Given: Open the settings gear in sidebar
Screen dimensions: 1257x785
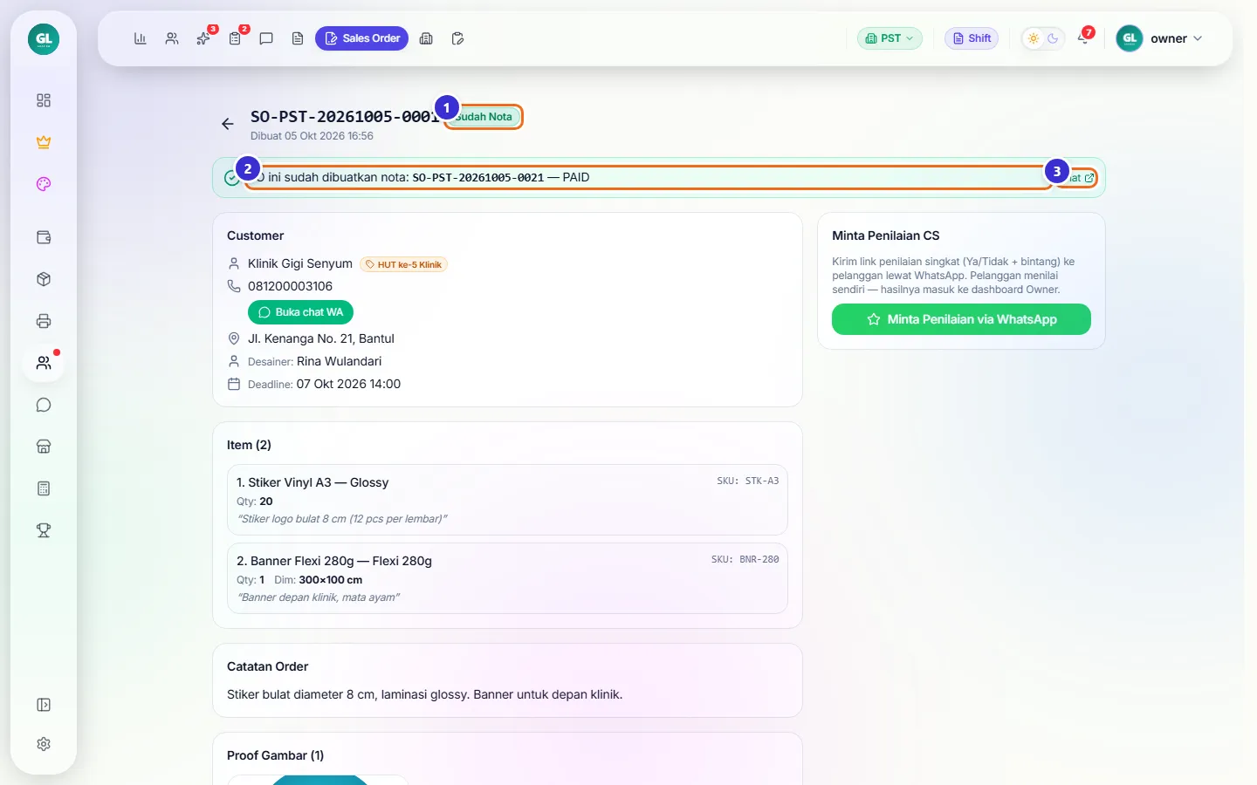Looking at the screenshot, I should click(x=44, y=744).
